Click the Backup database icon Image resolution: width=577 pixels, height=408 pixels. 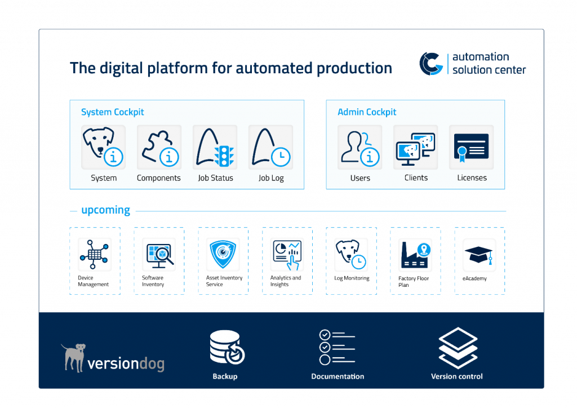(226, 347)
